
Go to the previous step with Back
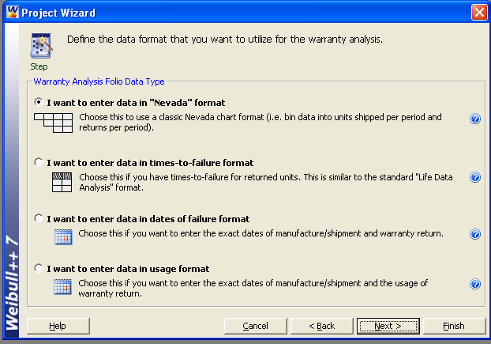pyautogui.click(x=321, y=326)
